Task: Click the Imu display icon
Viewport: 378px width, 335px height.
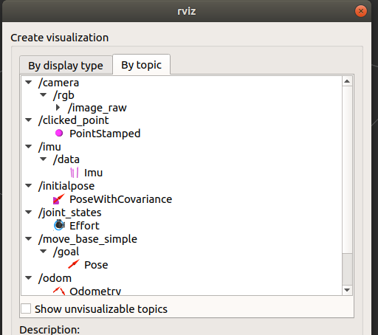Action: pyautogui.click(x=75, y=173)
